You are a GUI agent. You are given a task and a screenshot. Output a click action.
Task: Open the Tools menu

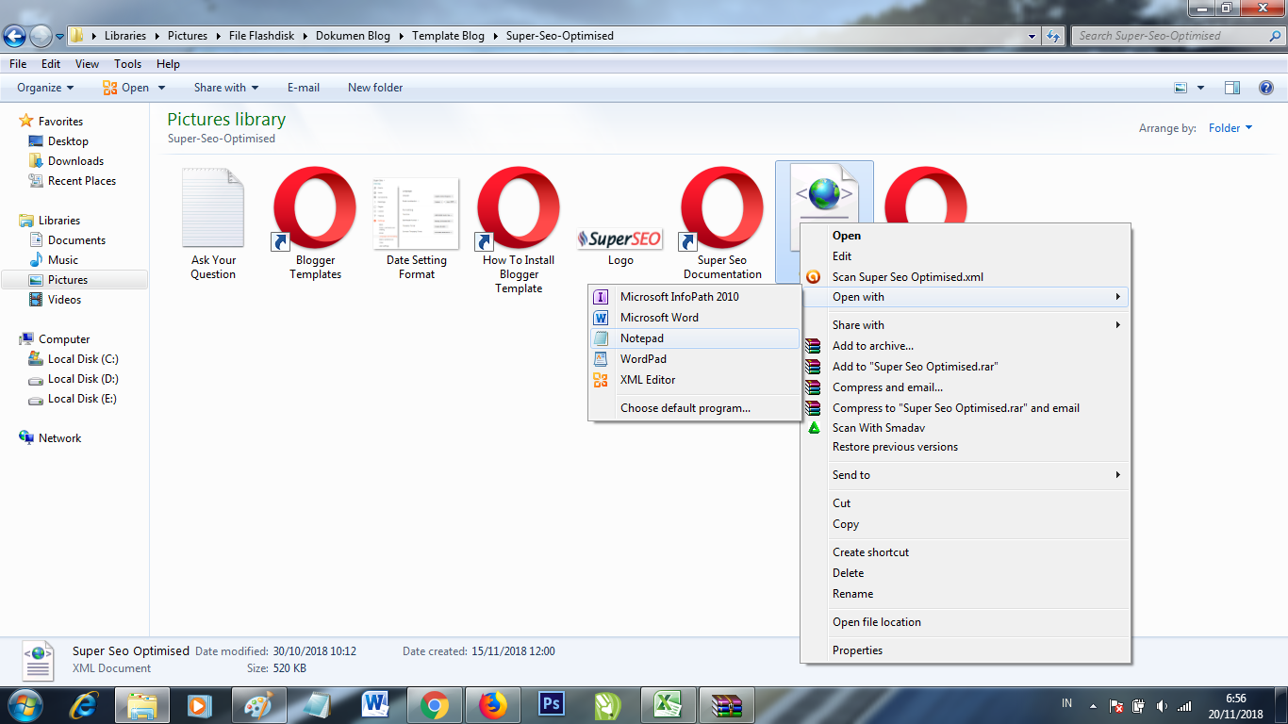(127, 64)
